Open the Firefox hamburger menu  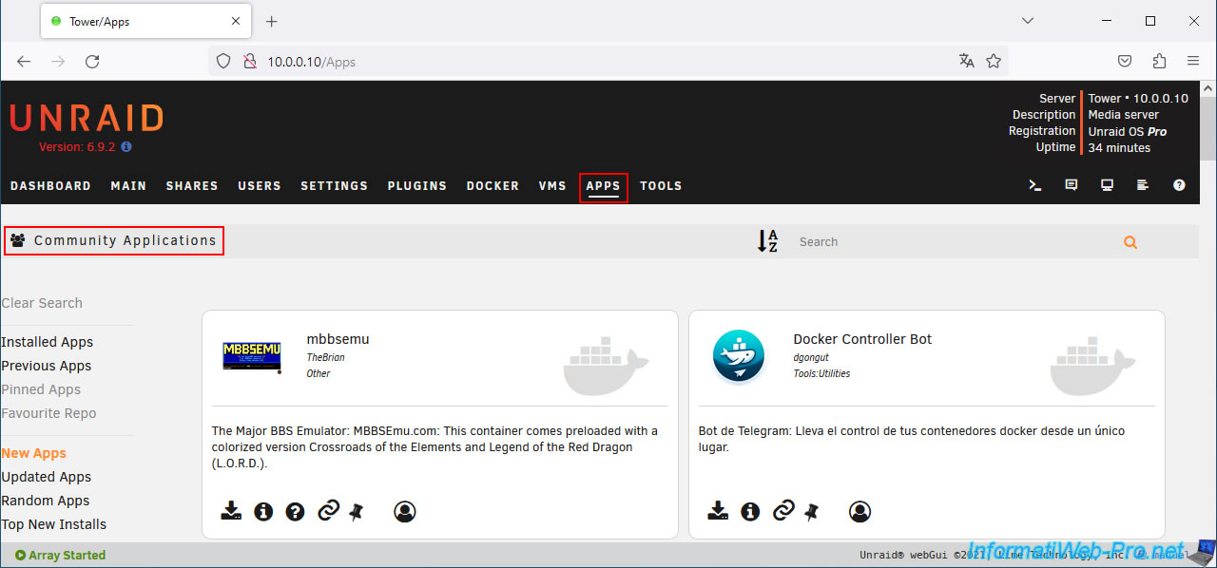point(1193,61)
